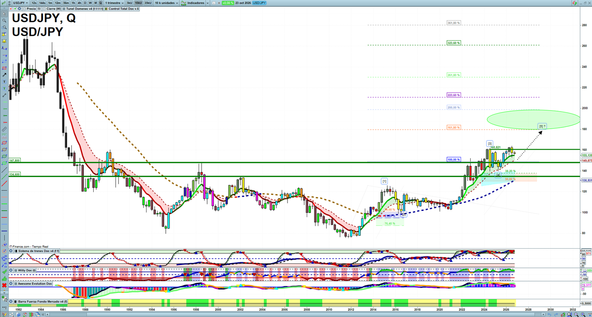
Task: Open the 10 k unidades dropdown
Action: (166, 3)
